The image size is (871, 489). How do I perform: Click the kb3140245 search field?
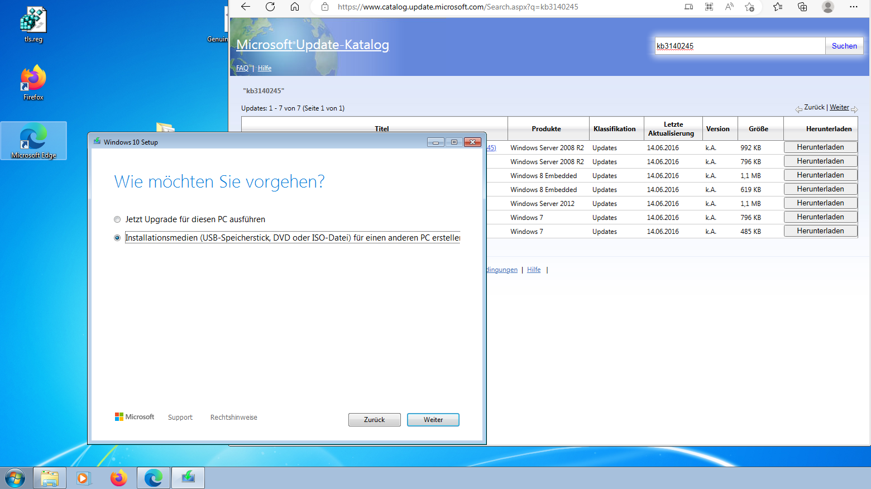[740, 46]
